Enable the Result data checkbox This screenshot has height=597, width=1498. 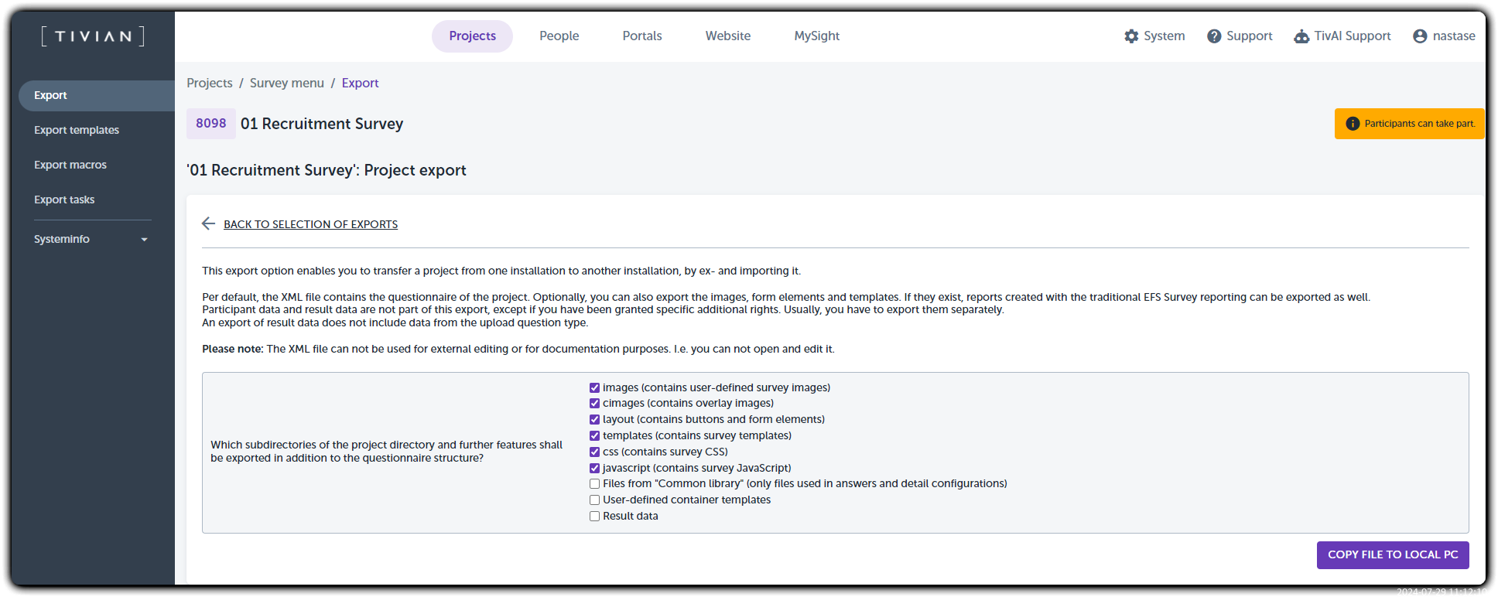click(594, 517)
